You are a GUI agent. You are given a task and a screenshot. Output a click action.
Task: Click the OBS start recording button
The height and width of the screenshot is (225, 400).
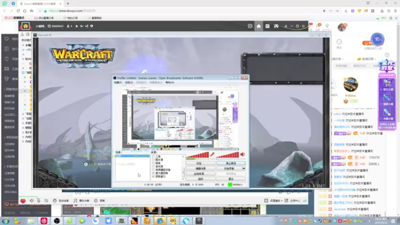pyautogui.click(x=229, y=168)
